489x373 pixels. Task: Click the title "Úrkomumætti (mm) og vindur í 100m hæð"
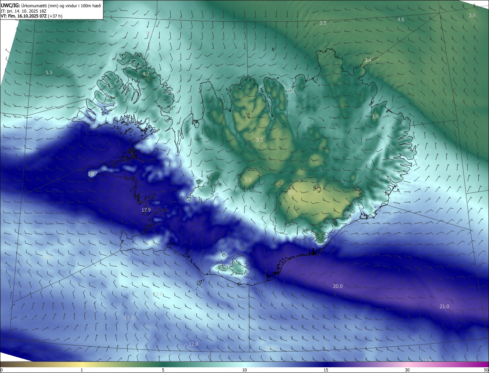(x=61, y=5)
